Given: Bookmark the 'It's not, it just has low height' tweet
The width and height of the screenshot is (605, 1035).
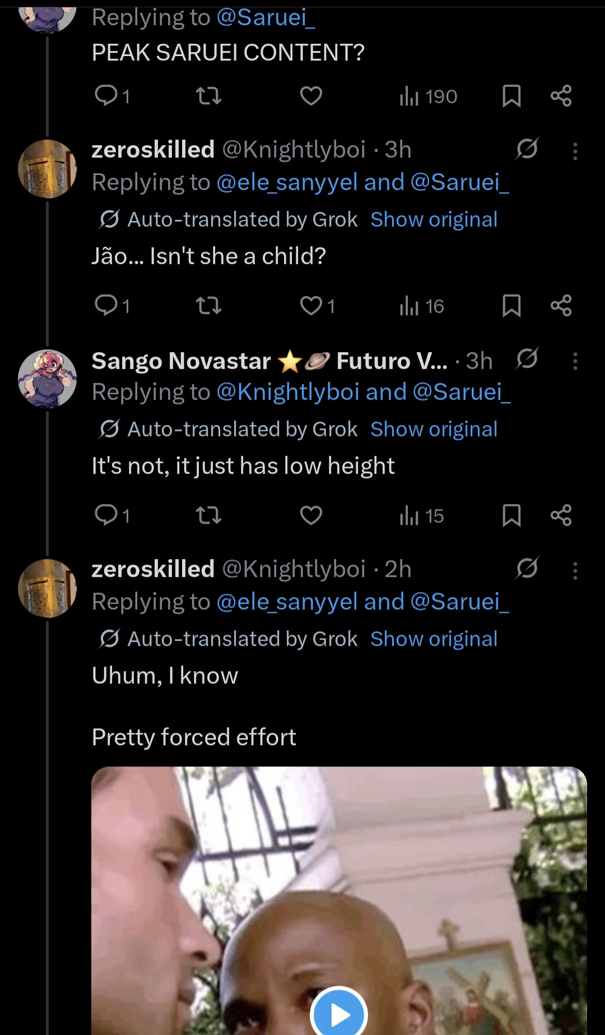Looking at the screenshot, I should click(x=511, y=515).
